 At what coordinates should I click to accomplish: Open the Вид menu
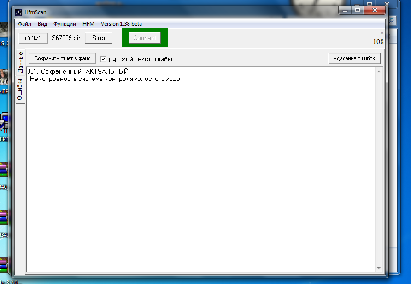pyautogui.click(x=42, y=24)
